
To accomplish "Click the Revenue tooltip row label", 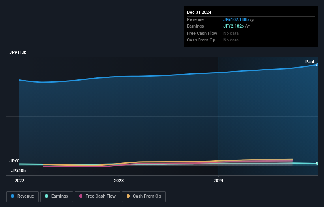I will point(195,19).
